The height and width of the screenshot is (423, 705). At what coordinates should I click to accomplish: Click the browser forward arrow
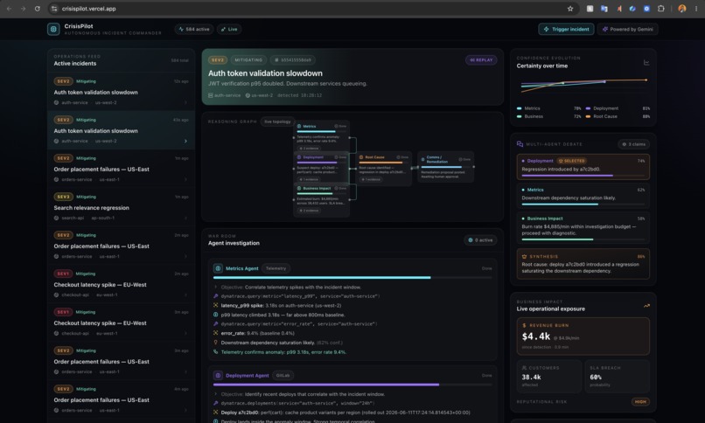point(23,9)
